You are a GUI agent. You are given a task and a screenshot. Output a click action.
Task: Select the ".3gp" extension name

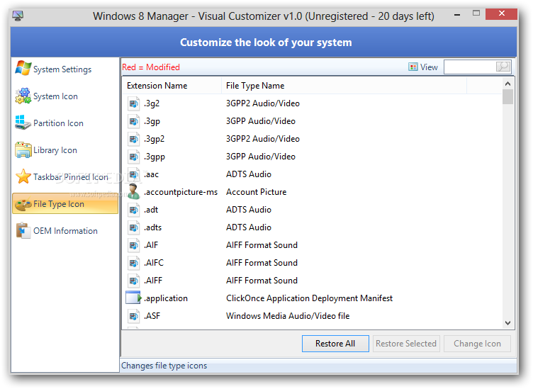(x=152, y=121)
